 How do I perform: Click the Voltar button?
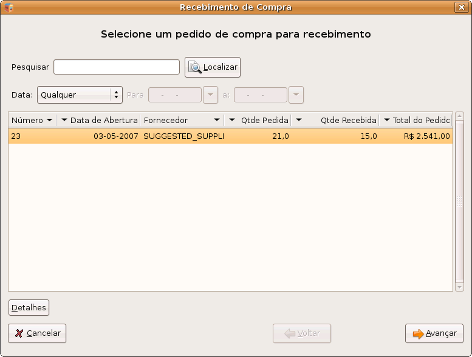tap(302, 333)
